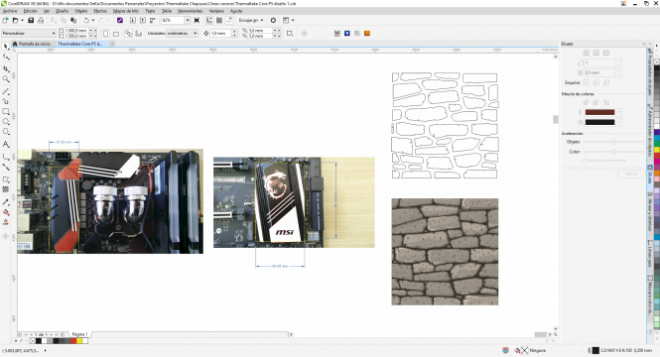Expand the workspace layout dropdown arrow
The image size is (660, 357).
293,20
